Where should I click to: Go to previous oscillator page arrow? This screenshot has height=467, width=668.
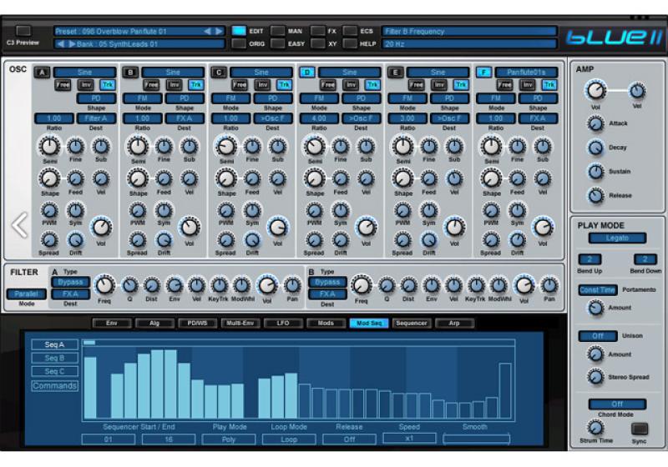(18, 224)
